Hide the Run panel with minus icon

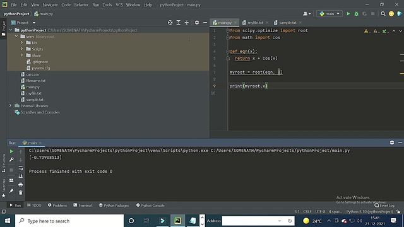coord(400,143)
